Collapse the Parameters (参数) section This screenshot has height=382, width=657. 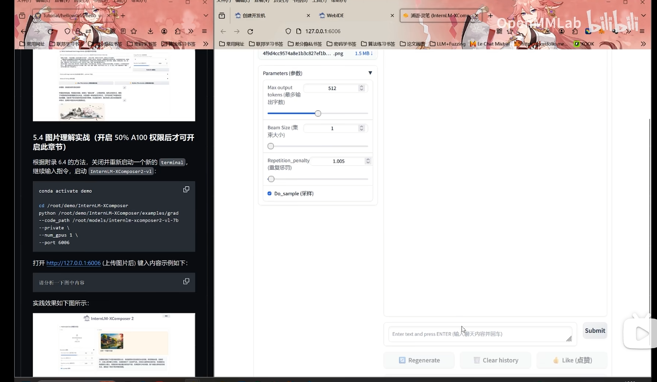(370, 73)
